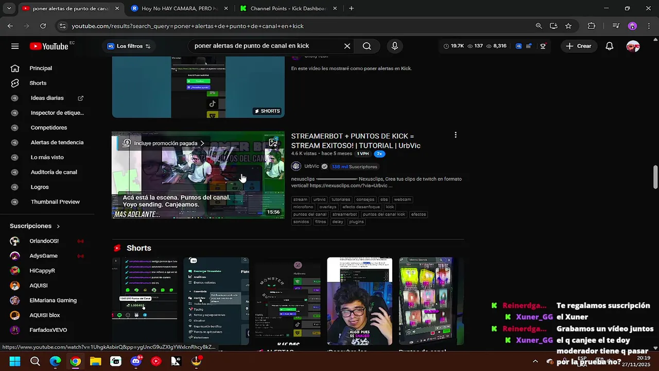Show hidden system tray icons

click(535, 361)
